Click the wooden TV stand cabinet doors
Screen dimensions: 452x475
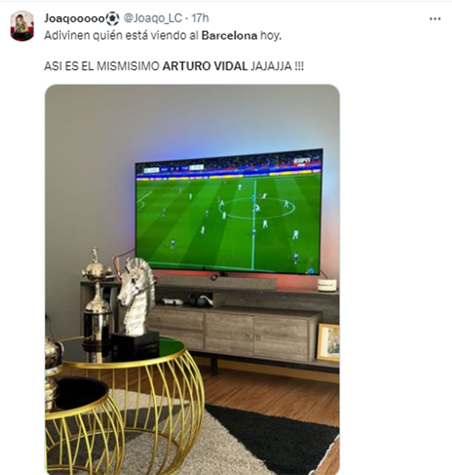(x=231, y=333)
